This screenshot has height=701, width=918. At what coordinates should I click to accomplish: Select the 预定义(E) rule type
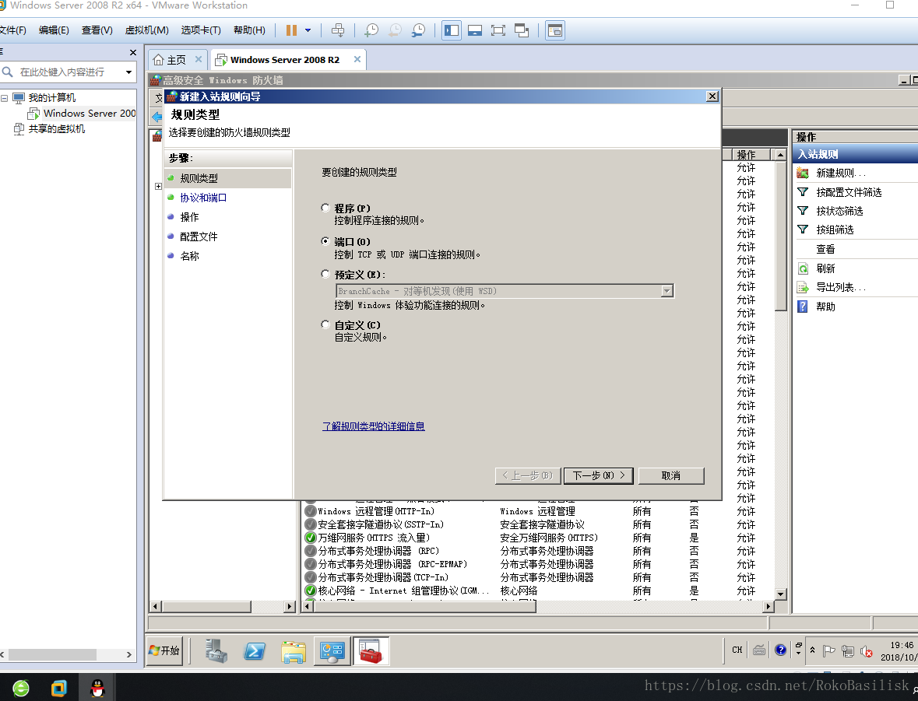tap(325, 274)
